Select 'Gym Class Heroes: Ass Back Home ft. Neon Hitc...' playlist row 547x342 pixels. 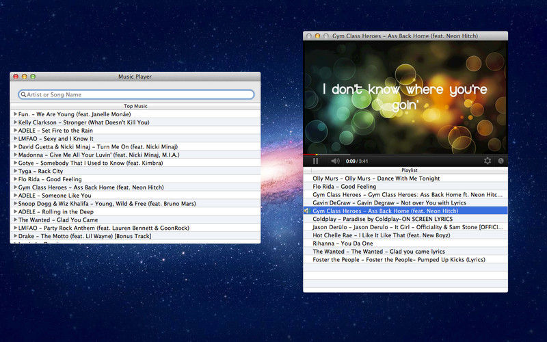(405, 195)
